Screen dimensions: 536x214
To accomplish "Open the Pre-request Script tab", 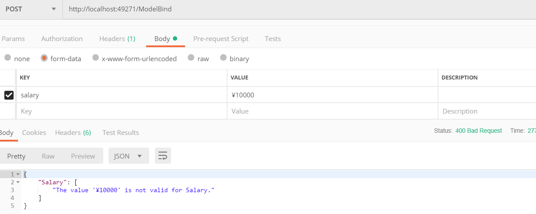I will (x=221, y=39).
